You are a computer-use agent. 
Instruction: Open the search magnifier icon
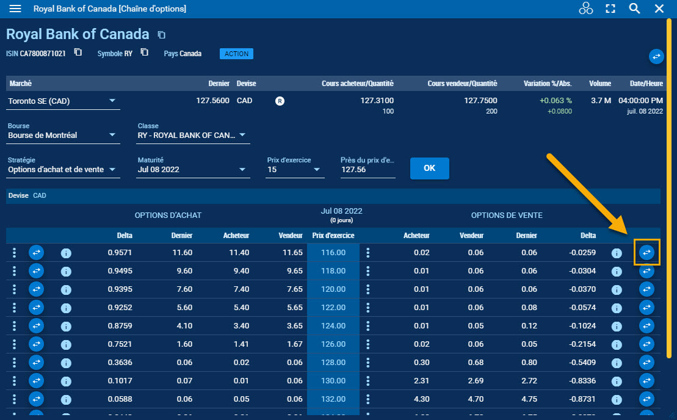[x=634, y=9]
